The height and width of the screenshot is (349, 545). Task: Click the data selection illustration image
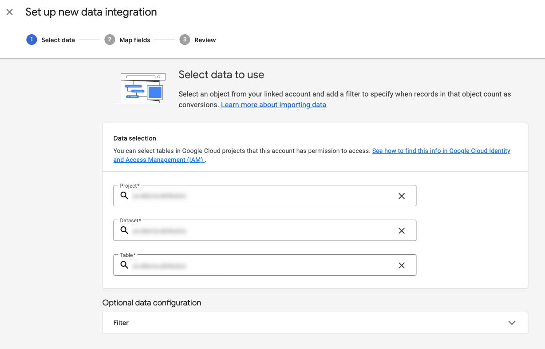tap(141, 88)
